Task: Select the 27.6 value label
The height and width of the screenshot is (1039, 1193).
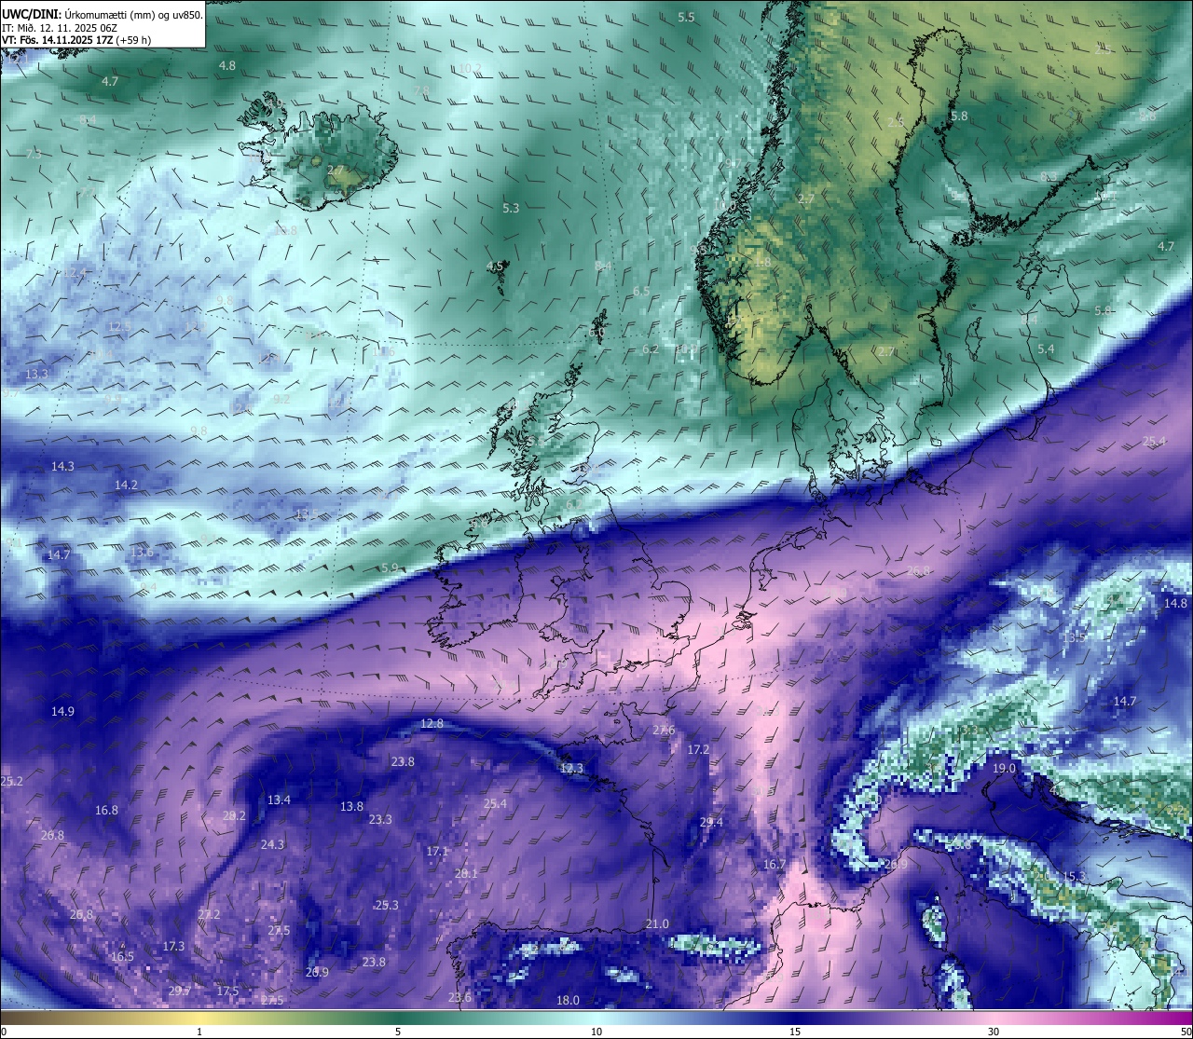Action: [664, 730]
